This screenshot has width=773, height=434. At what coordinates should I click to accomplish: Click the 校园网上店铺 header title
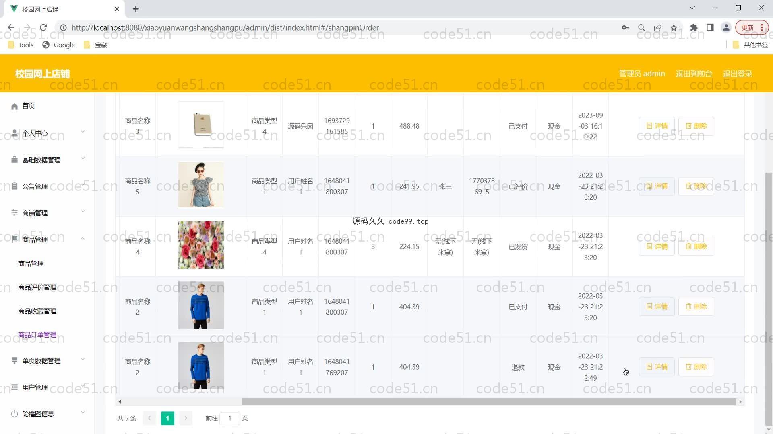click(42, 74)
